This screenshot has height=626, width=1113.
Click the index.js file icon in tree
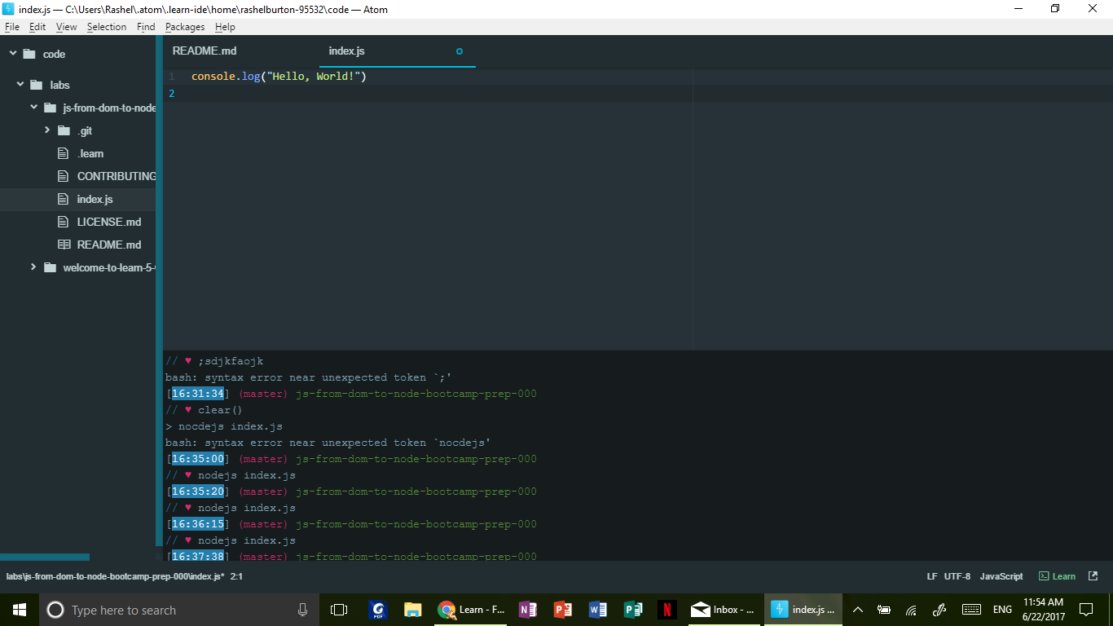(63, 199)
